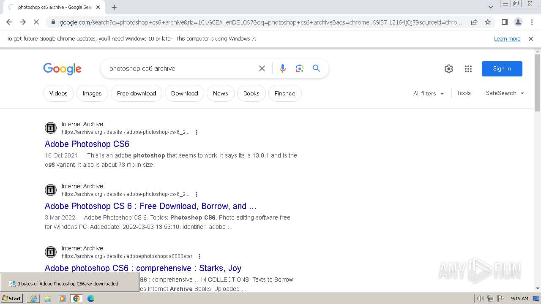
Task: Click the scrollbar down arrow
Action: (538, 288)
